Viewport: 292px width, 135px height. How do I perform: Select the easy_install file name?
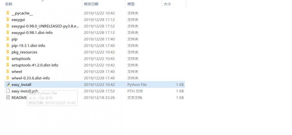[21, 85]
